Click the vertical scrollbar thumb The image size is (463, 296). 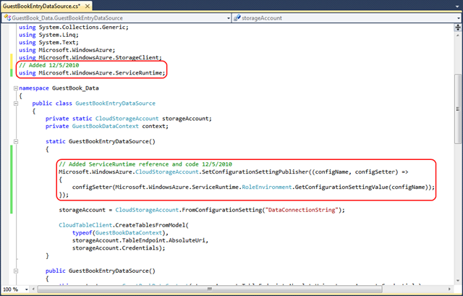coord(458,109)
